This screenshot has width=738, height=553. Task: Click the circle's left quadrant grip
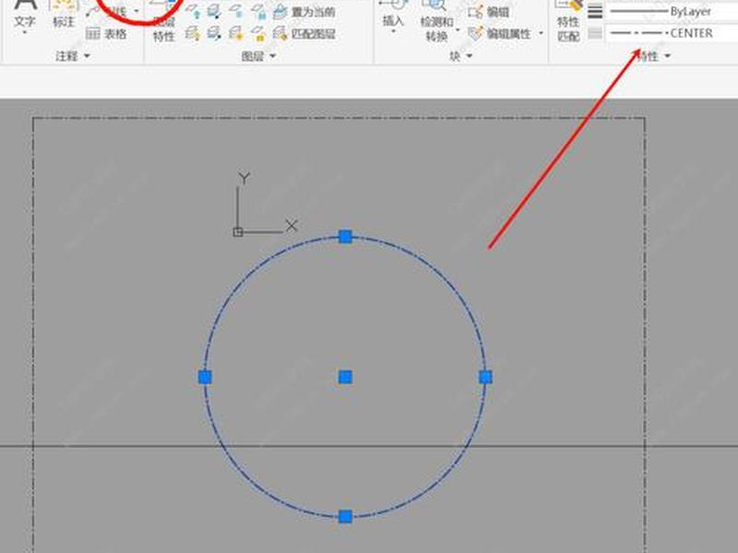tap(205, 377)
